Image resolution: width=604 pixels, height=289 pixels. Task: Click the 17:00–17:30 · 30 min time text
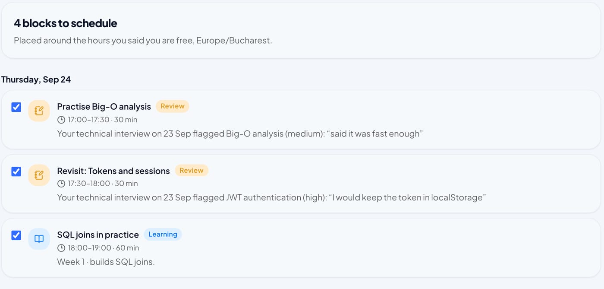coord(102,120)
